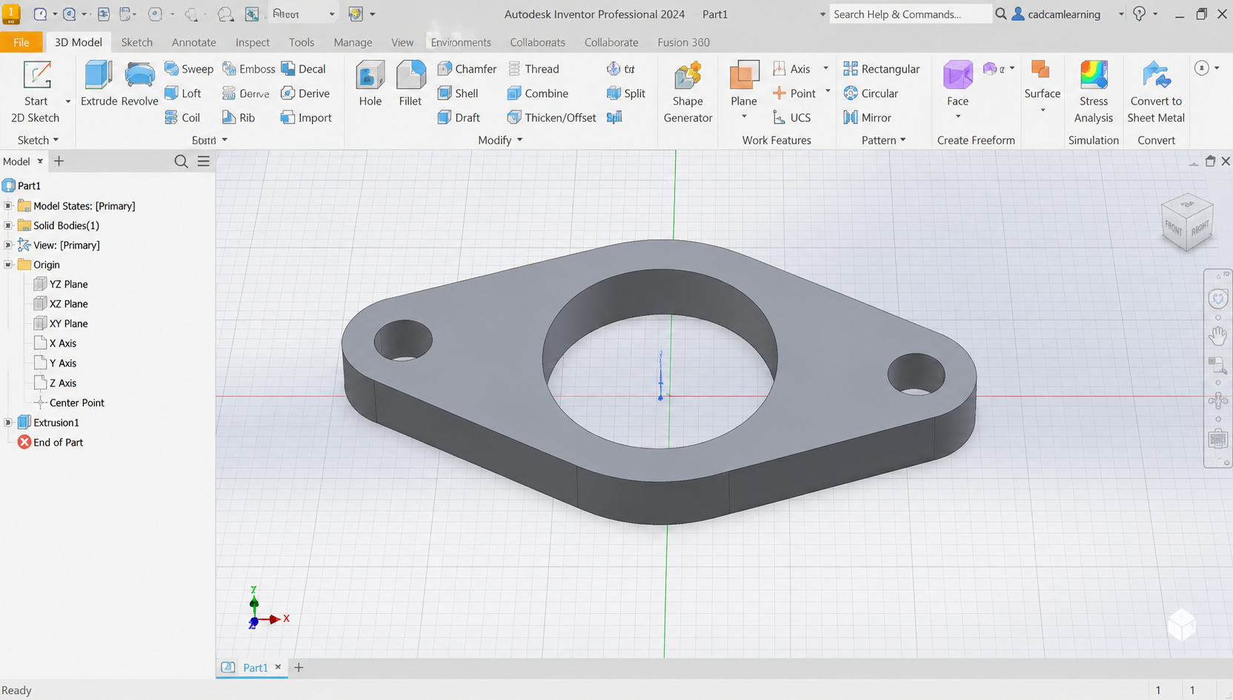This screenshot has height=700, width=1233.
Task: Expand the Model States node
Action: pyautogui.click(x=8, y=206)
